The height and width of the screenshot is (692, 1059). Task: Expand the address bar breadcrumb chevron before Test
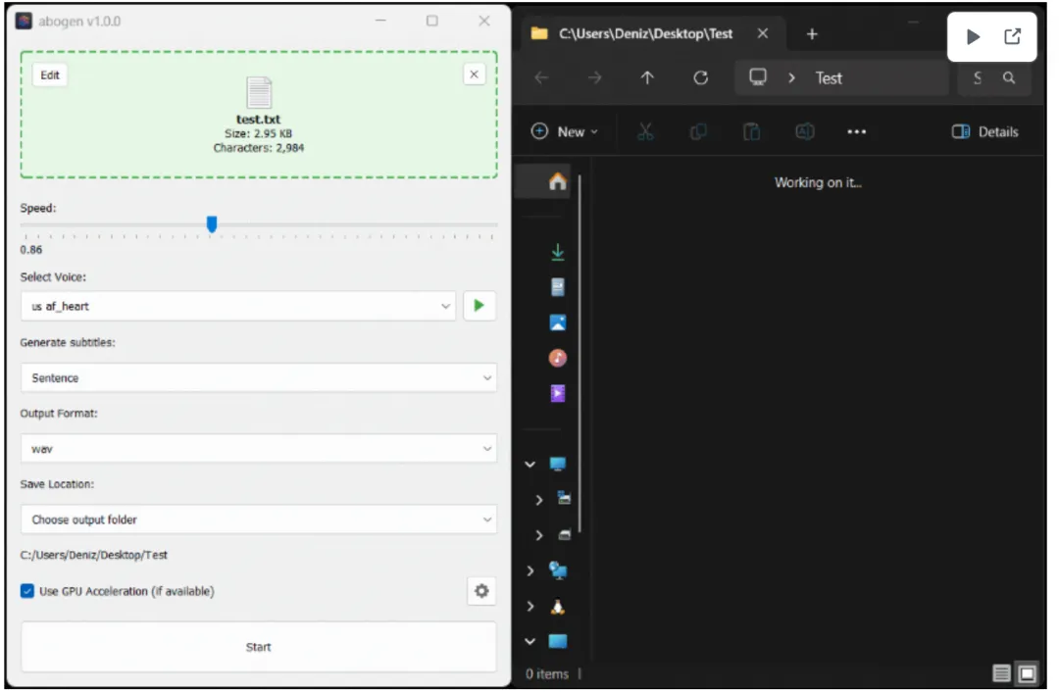(791, 78)
